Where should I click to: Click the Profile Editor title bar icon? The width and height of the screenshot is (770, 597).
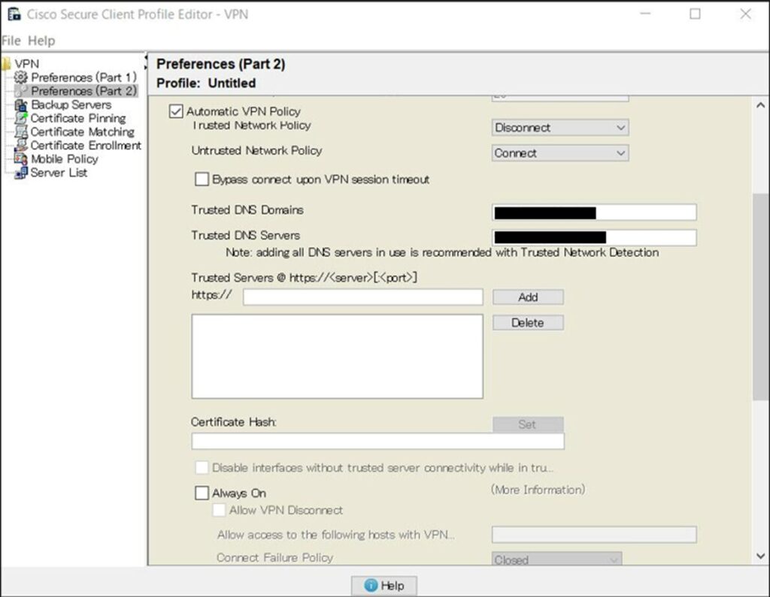[x=14, y=14]
